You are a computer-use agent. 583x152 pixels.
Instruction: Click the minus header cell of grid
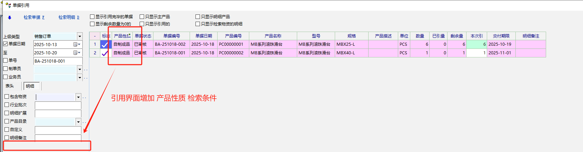point(95,36)
